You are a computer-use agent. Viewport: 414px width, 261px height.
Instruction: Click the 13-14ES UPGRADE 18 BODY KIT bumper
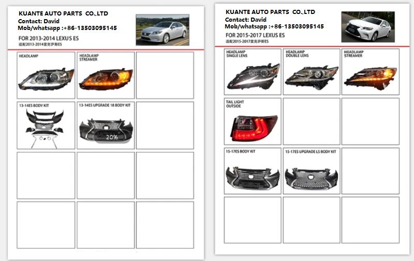tap(106, 131)
